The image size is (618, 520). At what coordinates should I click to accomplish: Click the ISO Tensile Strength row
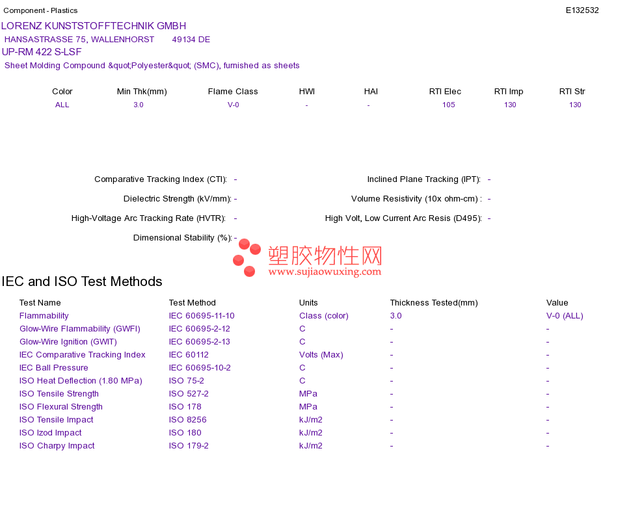pyautogui.click(x=59, y=393)
